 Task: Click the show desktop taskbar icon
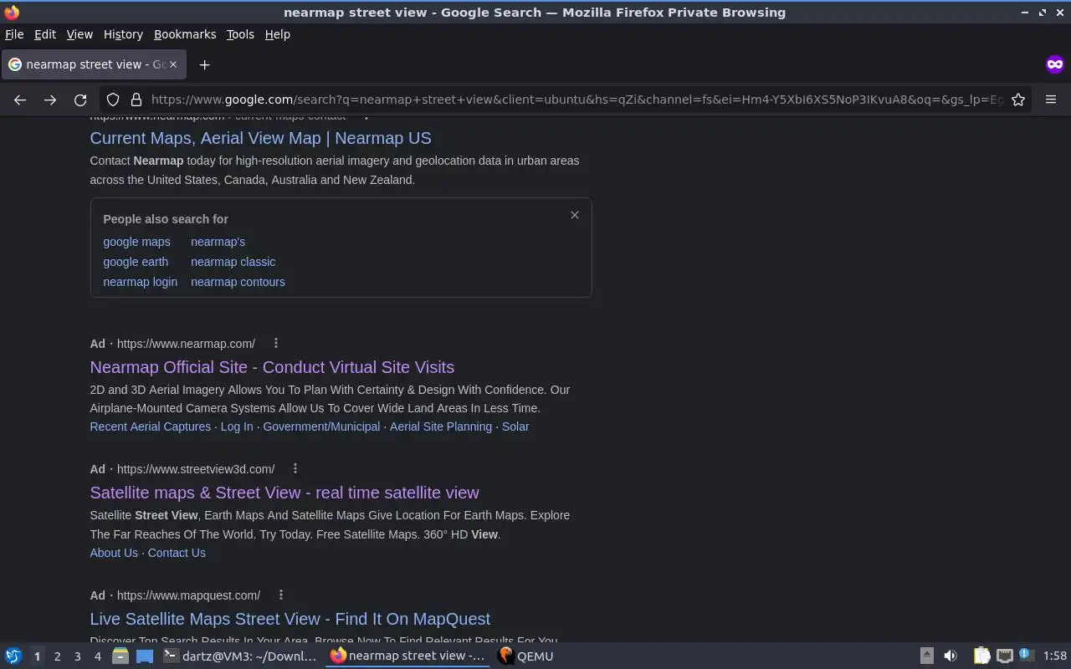point(145,656)
